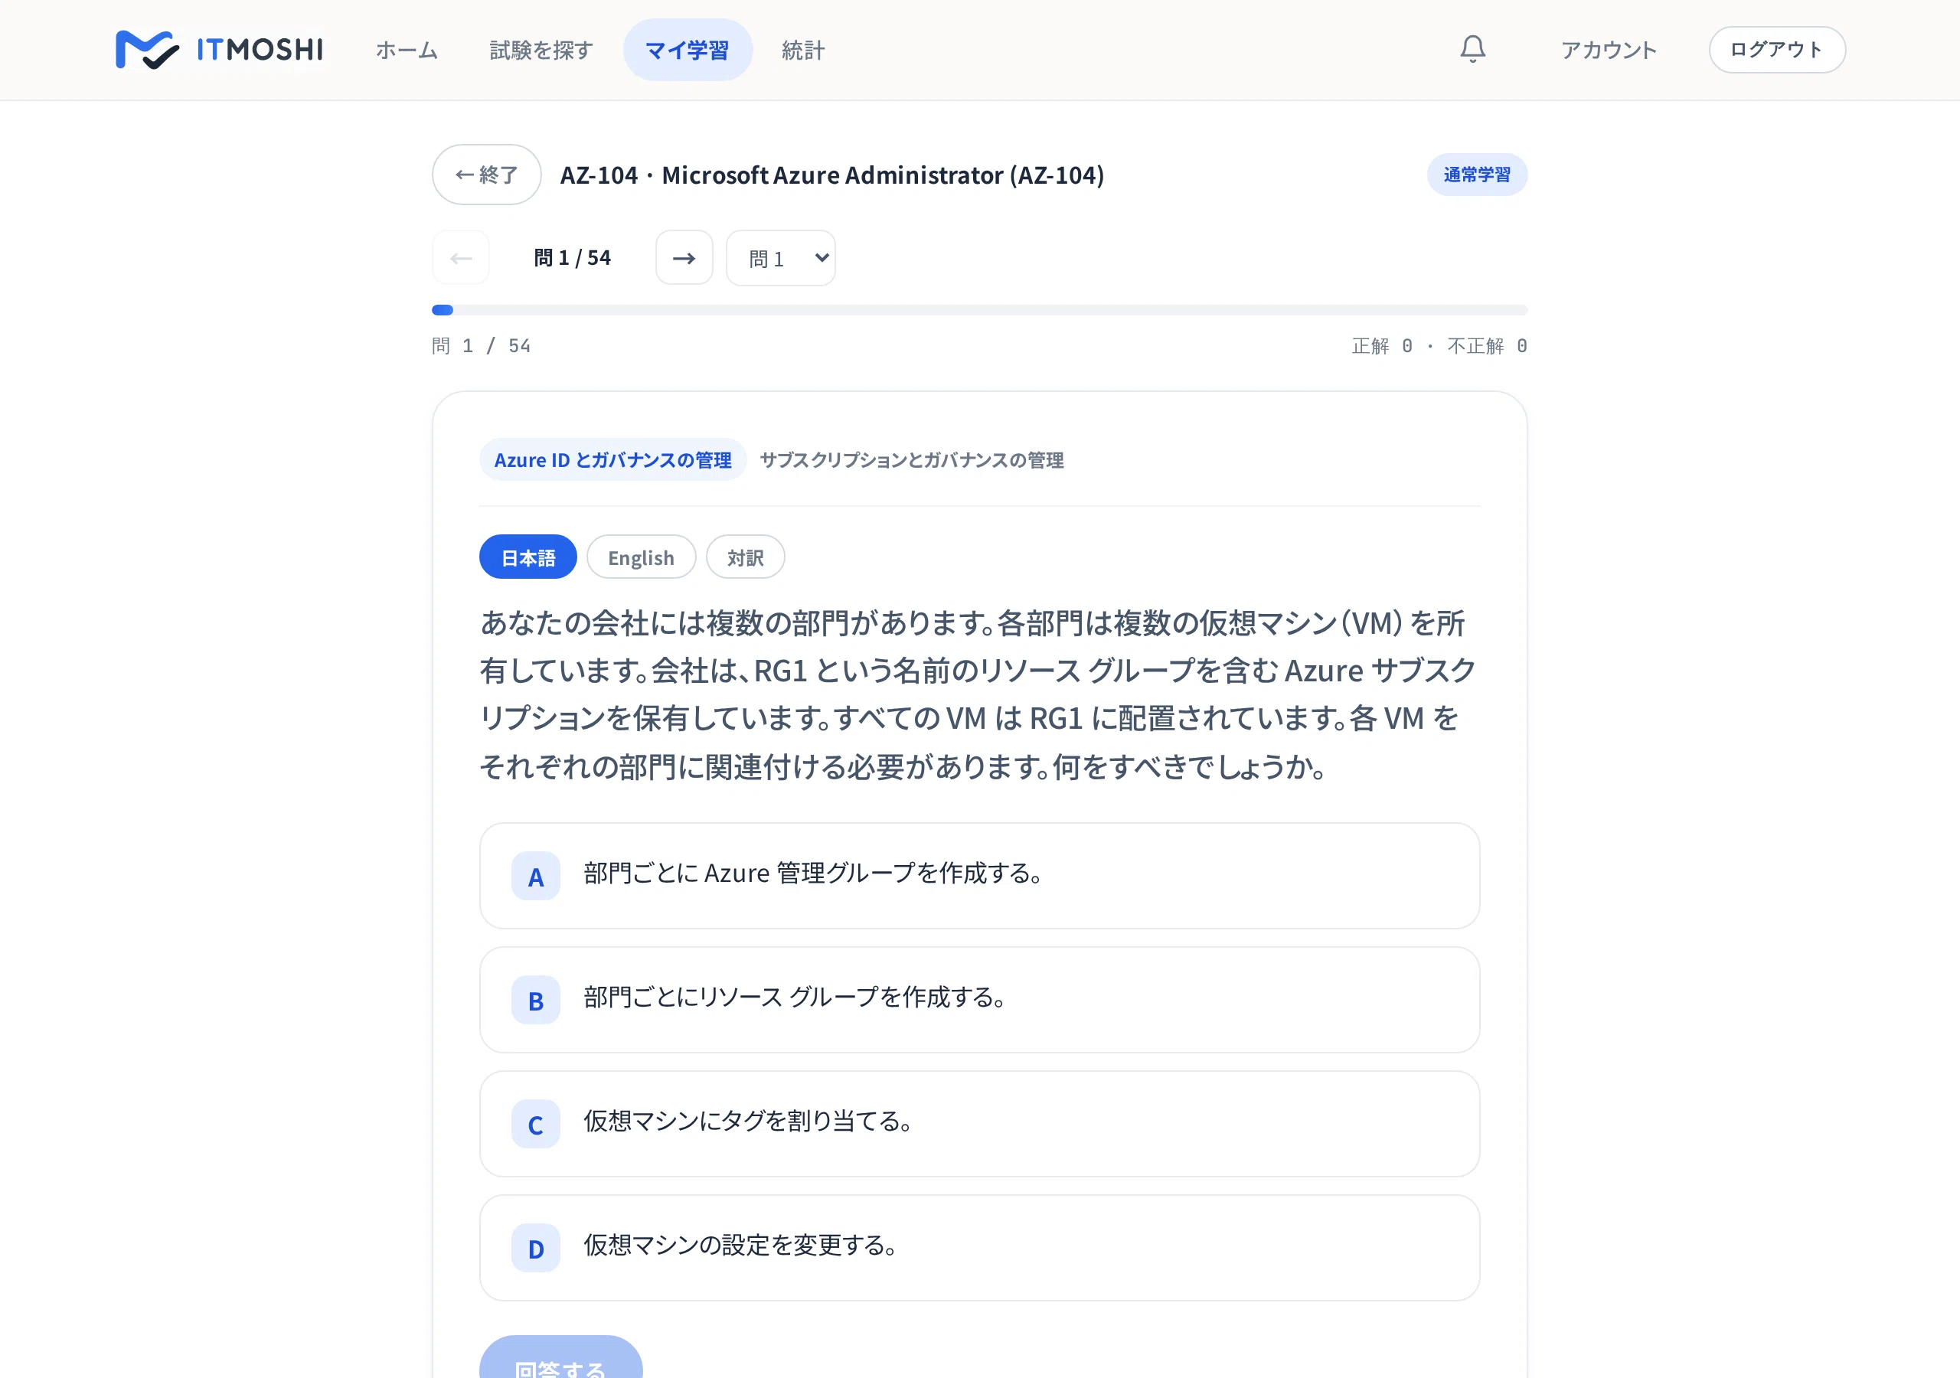
Task: Open notifications bell icon
Action: tap(1472, 50)
